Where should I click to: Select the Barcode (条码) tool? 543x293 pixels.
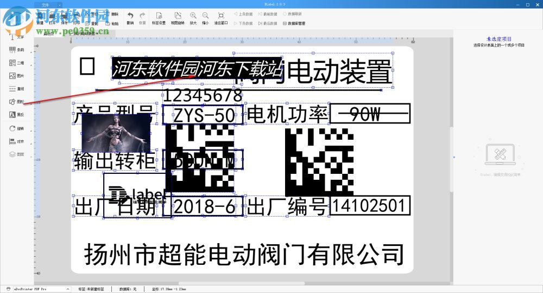pos(16,50)
